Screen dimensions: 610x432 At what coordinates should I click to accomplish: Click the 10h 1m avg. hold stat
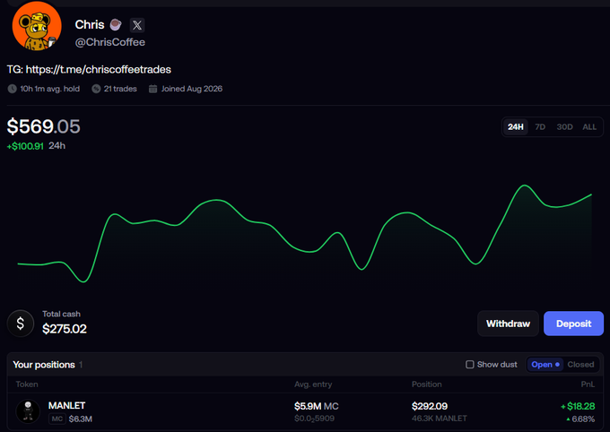point(50,89)
